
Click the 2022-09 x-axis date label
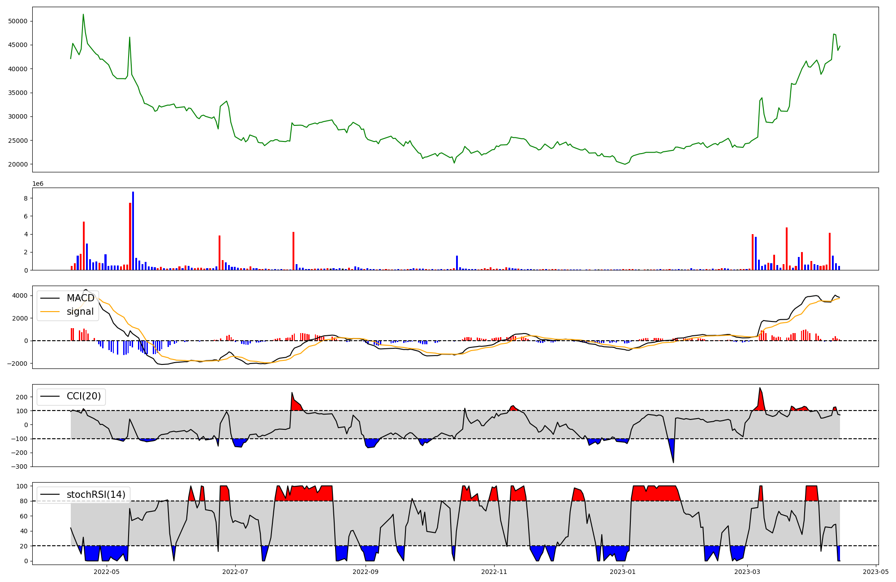[x=366, y=572]
